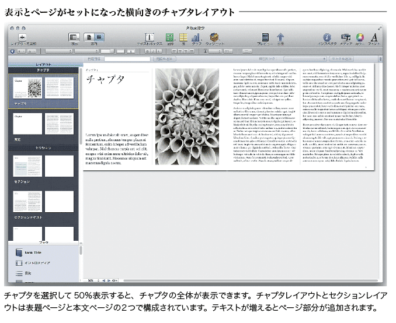Align text left
Image resolution: width=396 pixels, height=323 pixels.
coord(174,51)
